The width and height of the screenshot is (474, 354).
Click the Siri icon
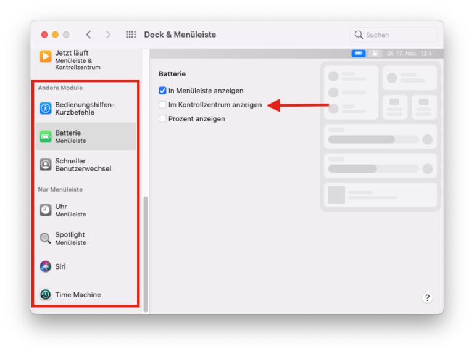[x=45, y=266]
